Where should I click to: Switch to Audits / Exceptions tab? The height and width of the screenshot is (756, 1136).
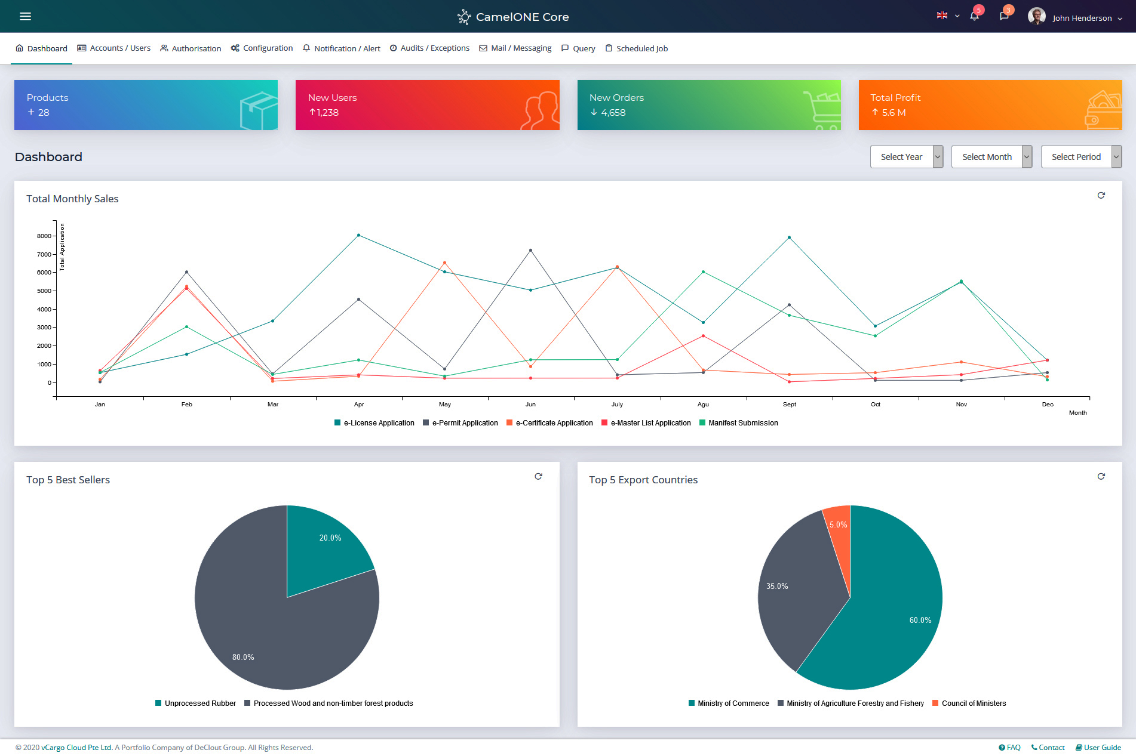pyautogui.click(x=429, y=48)
